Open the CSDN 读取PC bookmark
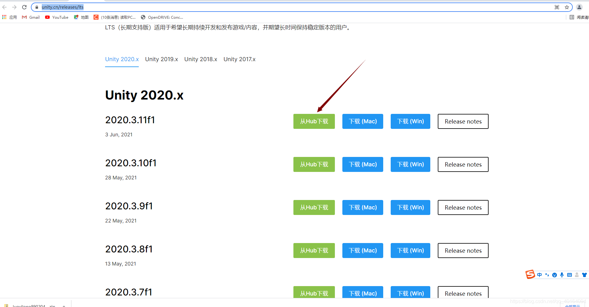The height and width of the screenshot is (307, 589). (115, 17)
